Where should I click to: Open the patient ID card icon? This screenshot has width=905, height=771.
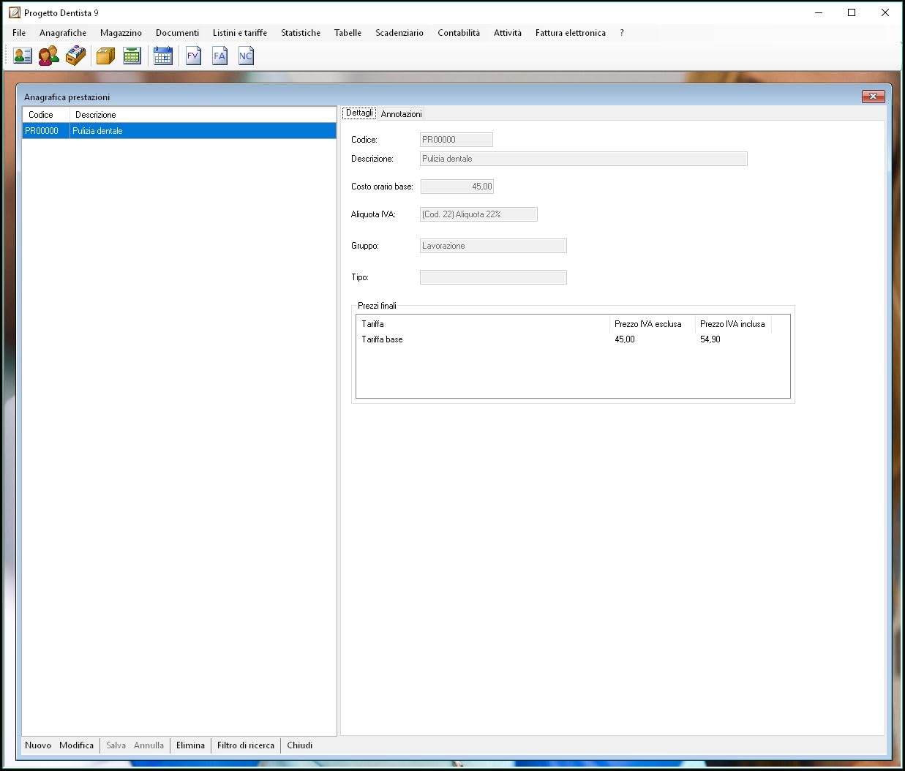[23, 56]
